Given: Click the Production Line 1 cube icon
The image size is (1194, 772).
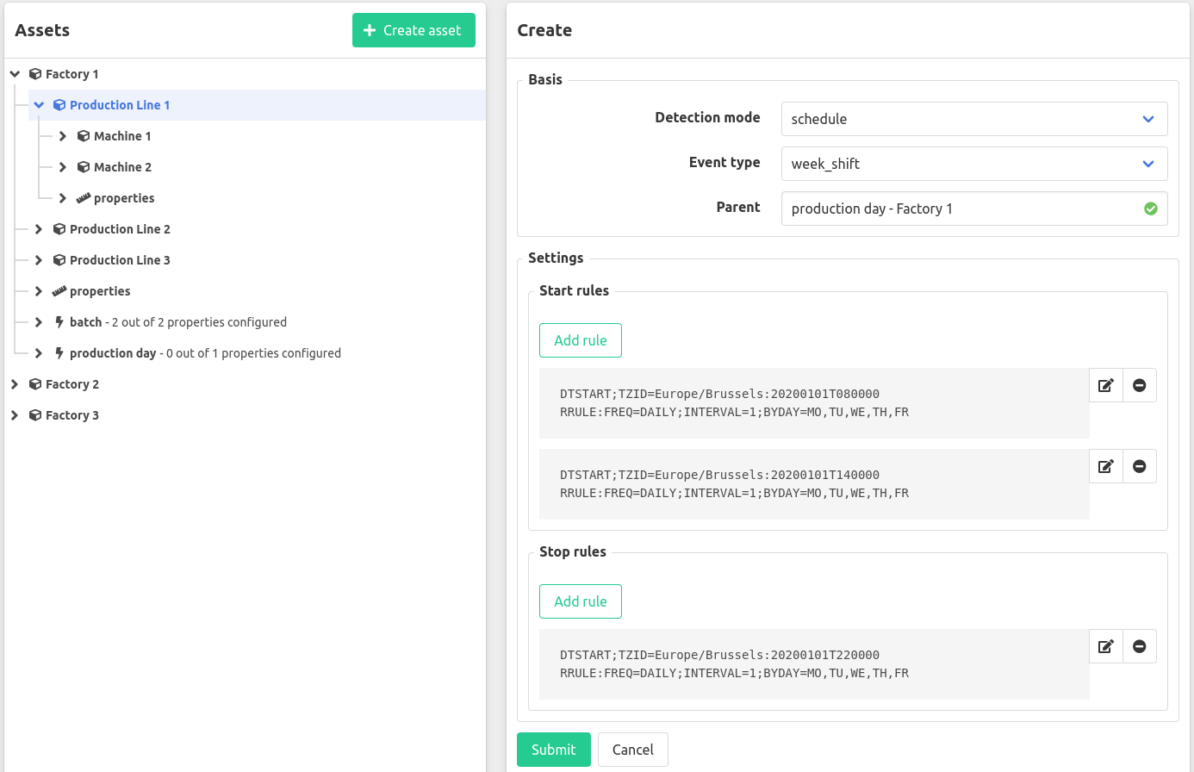Looking at the screenshot, I should click(x=59, y=105).
